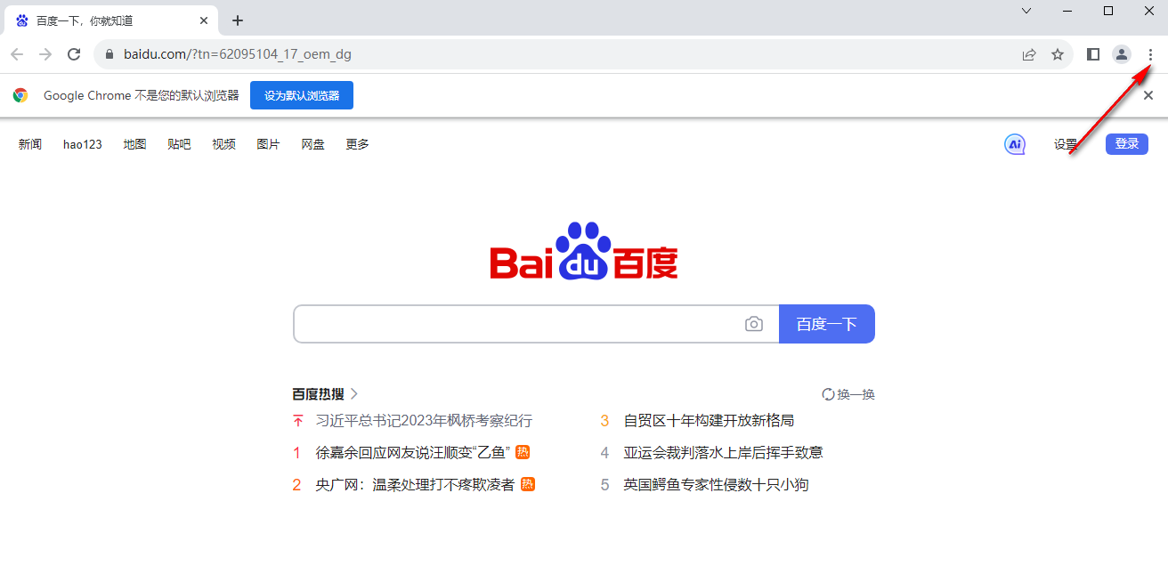Open the Chrome three-dot menu
Image resolution: width=1168 pixels, height=566 pixels.
pos(1150,54)
